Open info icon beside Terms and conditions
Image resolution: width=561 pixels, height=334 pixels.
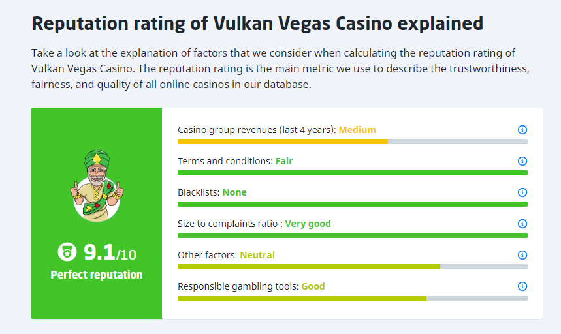[x=522, y=161]
